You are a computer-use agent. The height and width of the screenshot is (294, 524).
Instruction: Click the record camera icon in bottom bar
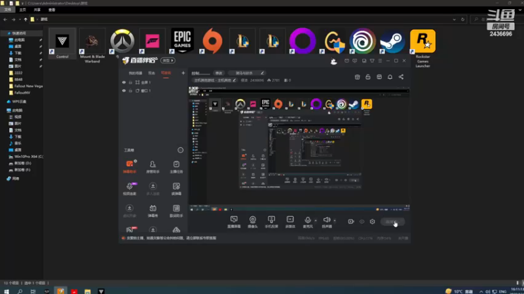point(351,221)
